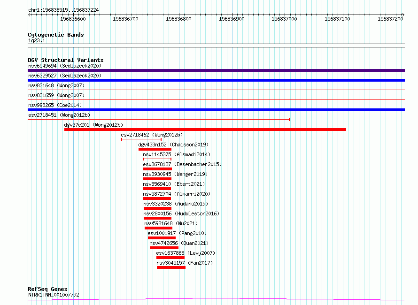Click the nsv6329527 (Sedlazeck2020) variant label
This screenshot has height=305, width=418.
(65, 76)
